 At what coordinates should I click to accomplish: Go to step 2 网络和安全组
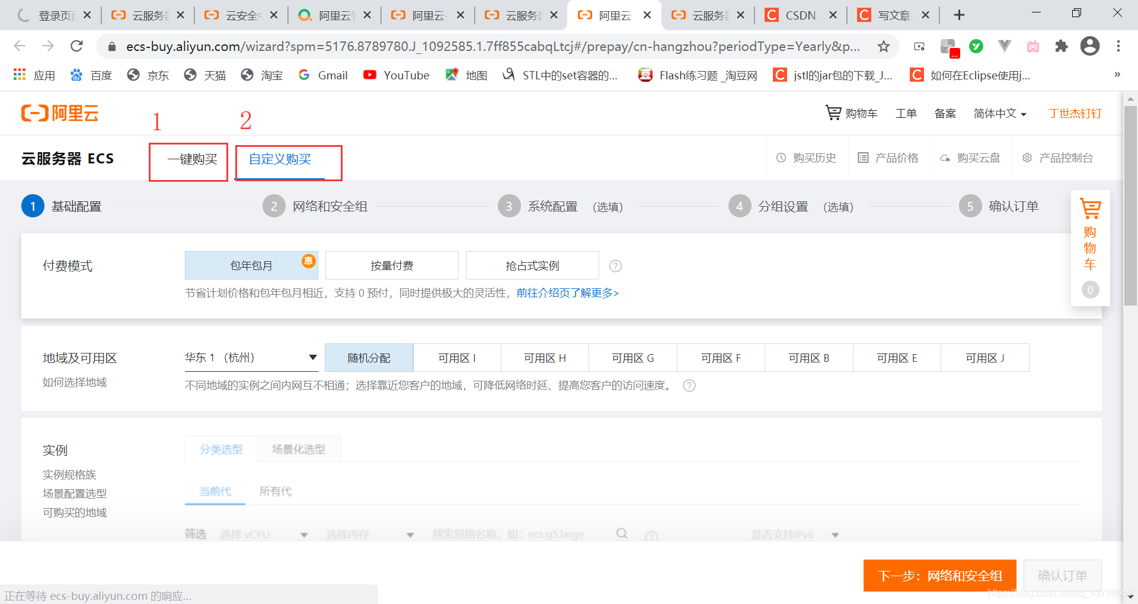click(315, 206)
